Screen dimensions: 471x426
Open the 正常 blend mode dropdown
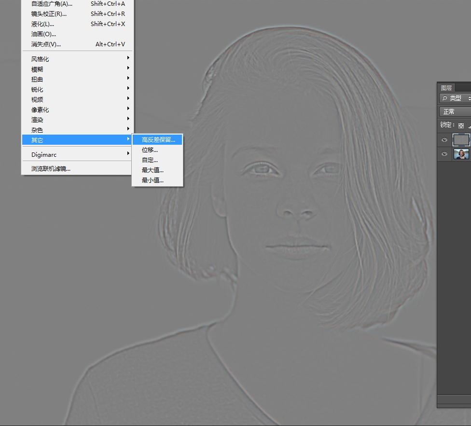coord(456,111)
